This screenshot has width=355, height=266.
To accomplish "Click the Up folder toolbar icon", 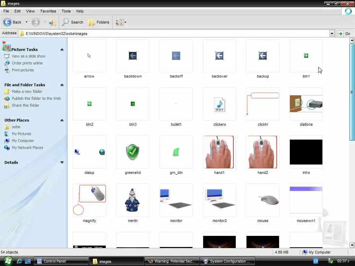I will pyautogui.click(x=52, y=22).
